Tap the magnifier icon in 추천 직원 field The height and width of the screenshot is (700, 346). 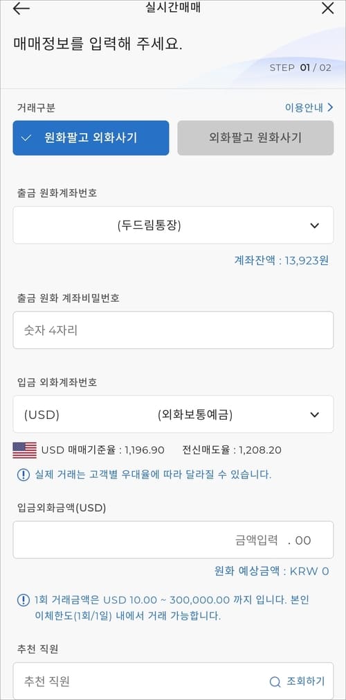tap(275, 682)
